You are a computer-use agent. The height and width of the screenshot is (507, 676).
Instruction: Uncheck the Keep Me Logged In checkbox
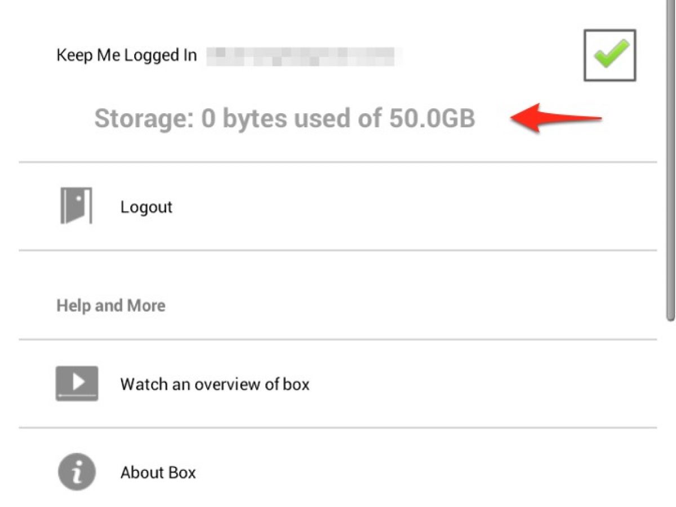click(610, 55)
